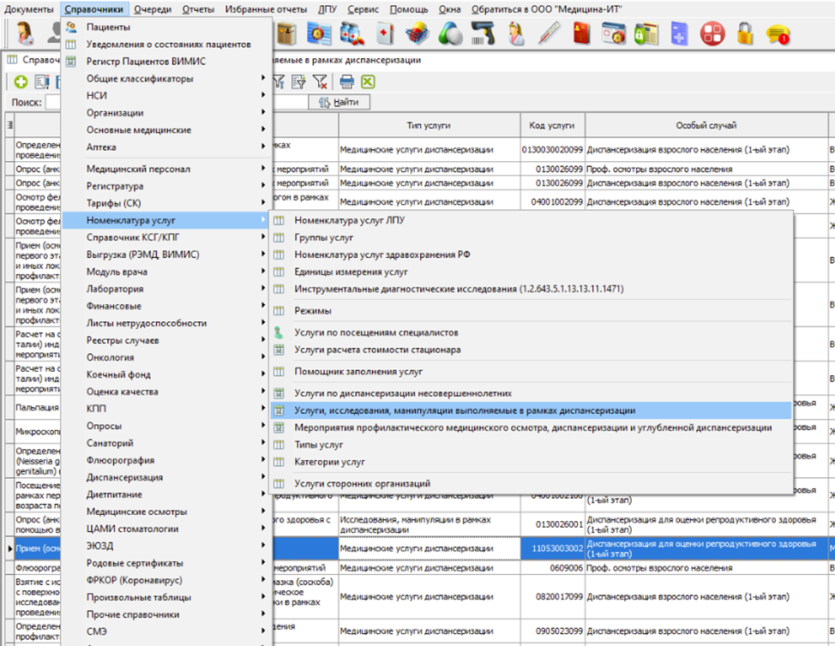This screenshot has height=646, width=835.
Task: Export the table with the green Excel icon
Action: coord(368,82)
